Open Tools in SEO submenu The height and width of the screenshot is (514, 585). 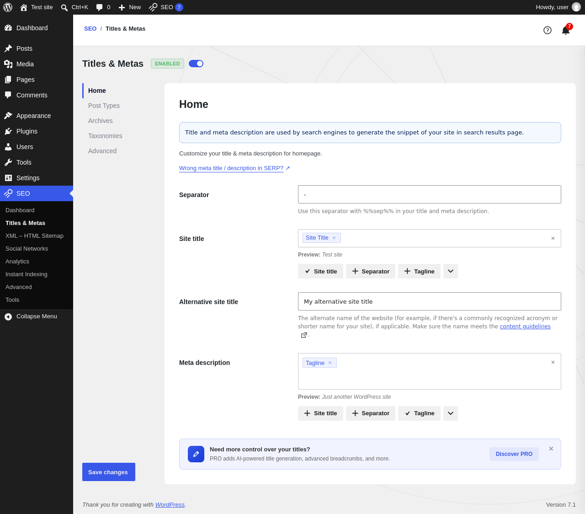coord(37,300)
